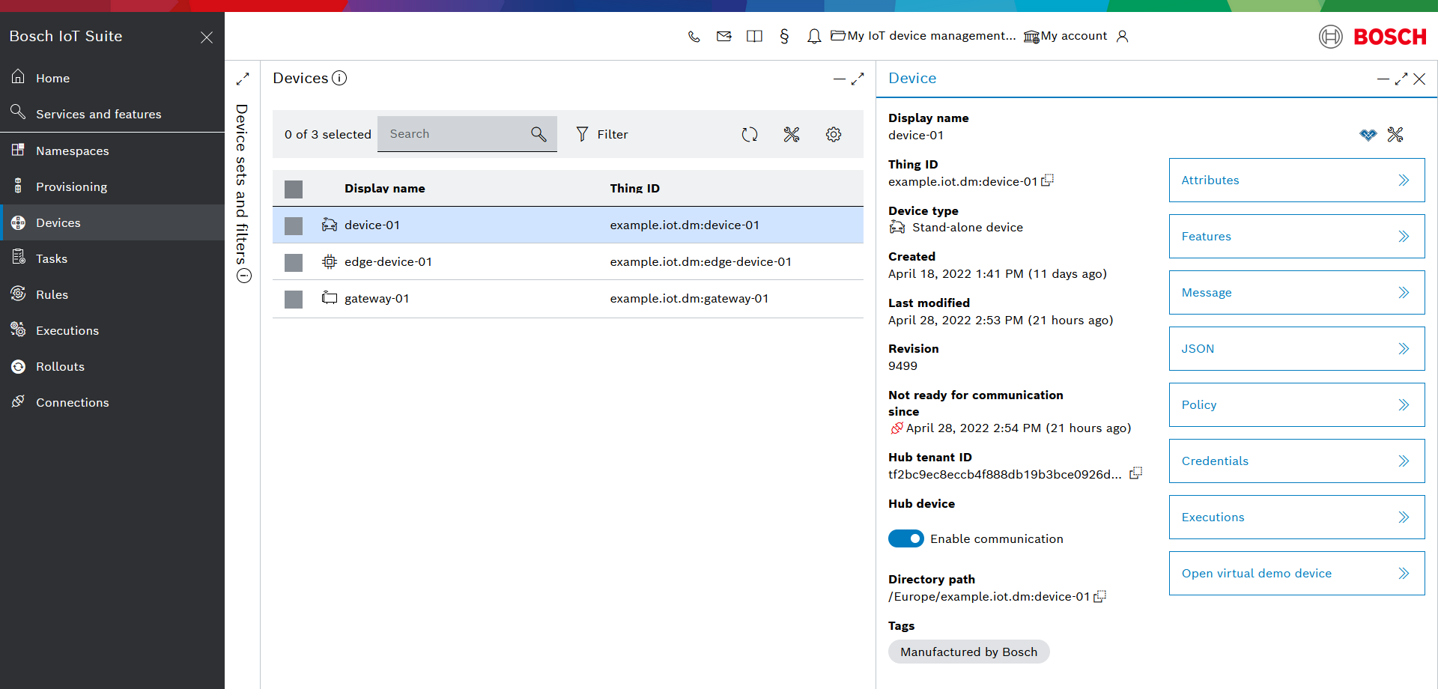Open the Policy section
Image resolution: width=1438 pixels, height=689 pixels.
[1296, 404]
